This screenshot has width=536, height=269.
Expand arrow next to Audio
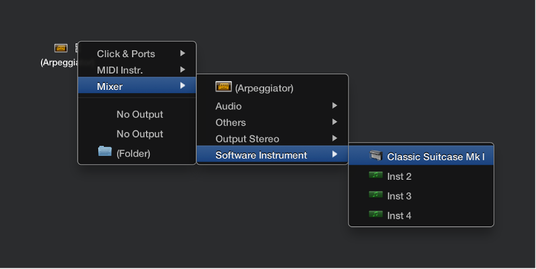click(335, 106)
